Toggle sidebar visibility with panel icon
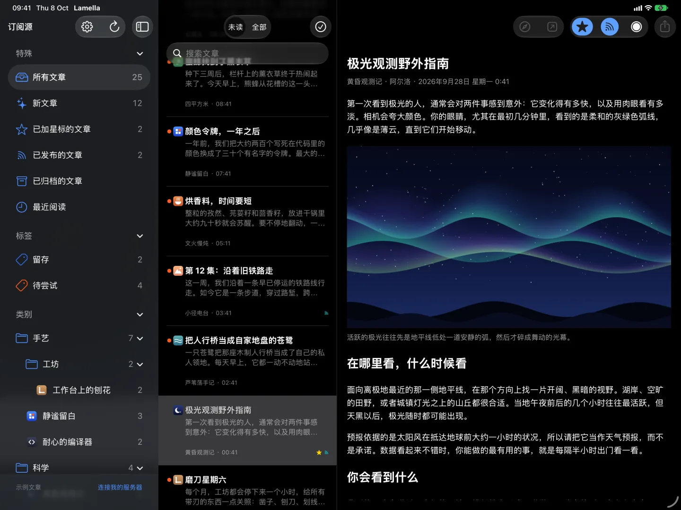The width and height of the screenshot is (681, 510). click(142, 27)
